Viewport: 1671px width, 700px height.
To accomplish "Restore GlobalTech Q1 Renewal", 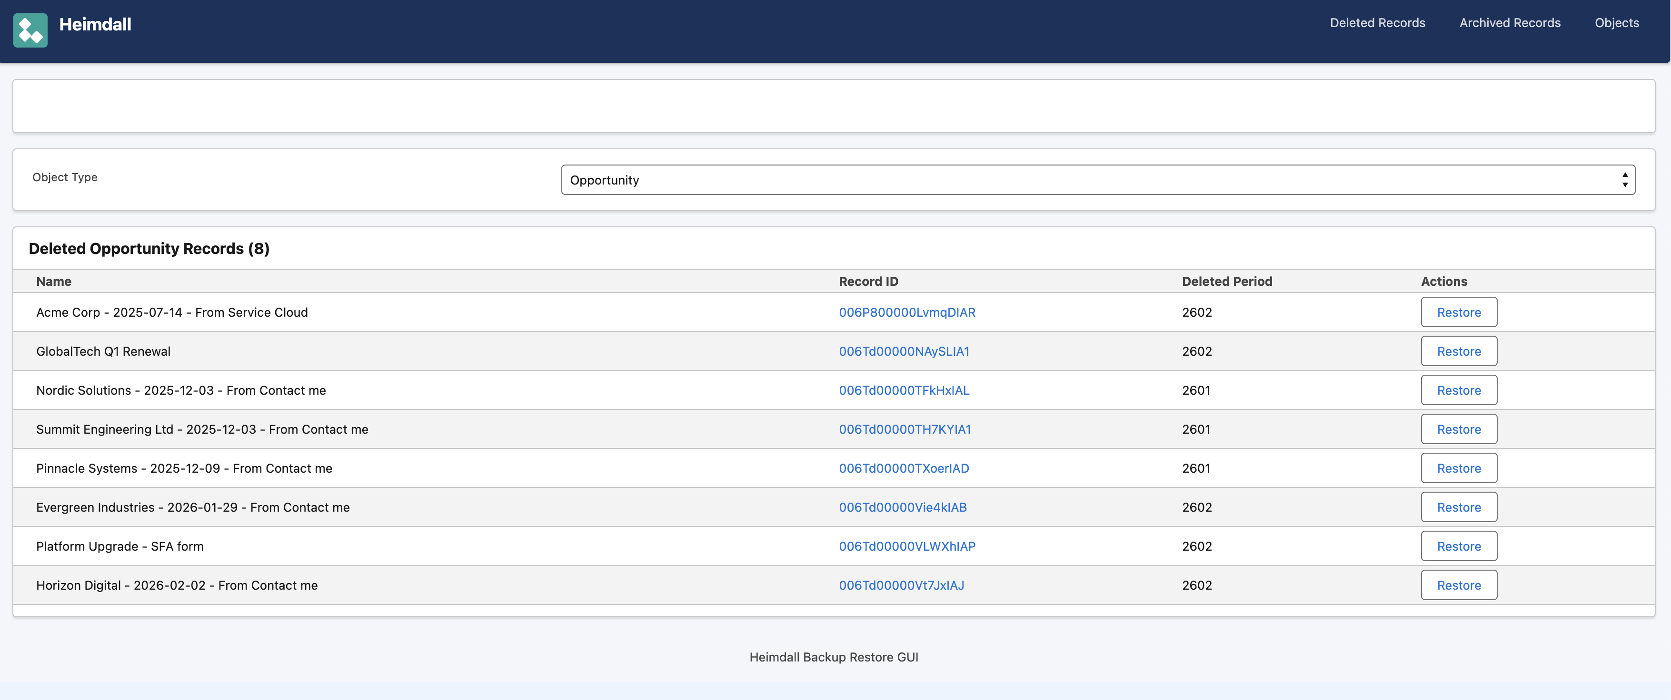I will 1458,350.
